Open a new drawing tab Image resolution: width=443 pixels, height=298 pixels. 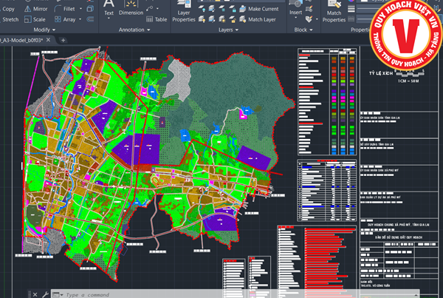[63, 40]
